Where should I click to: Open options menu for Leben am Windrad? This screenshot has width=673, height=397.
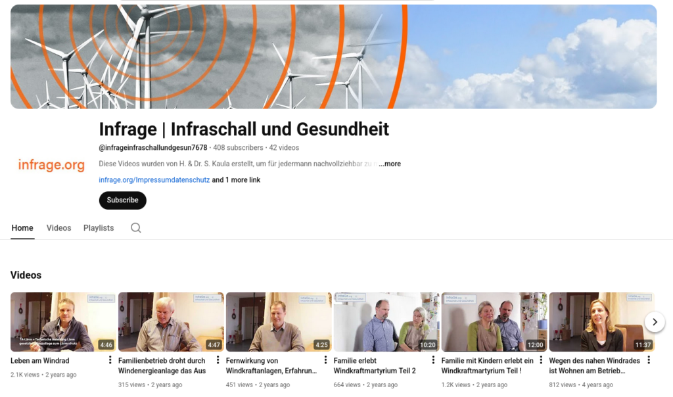110,360
